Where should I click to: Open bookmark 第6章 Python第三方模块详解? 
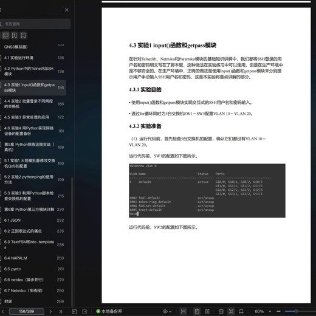click(32, 209)
